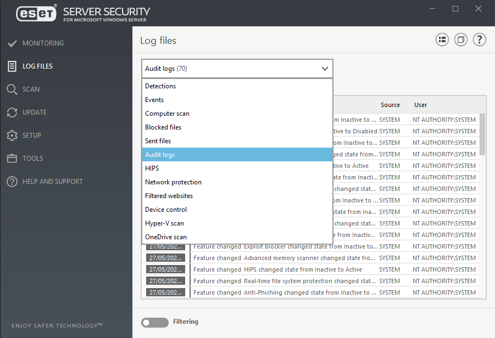Click the Update refresh icon
Image resolution: width=495 pixels, height=338 pixels.
click(x=12, y=112)
